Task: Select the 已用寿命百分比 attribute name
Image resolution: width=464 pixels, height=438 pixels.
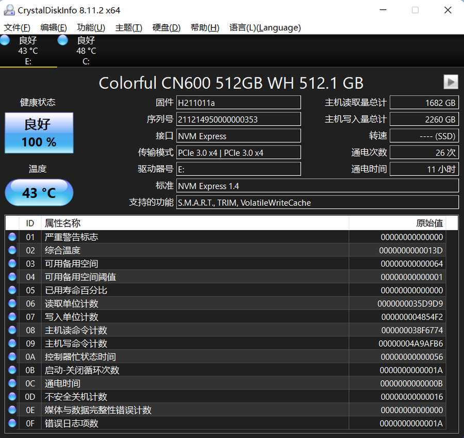Action: tap(76, 290)
